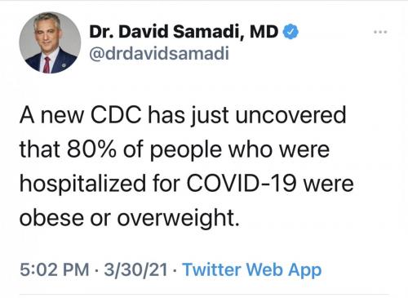Click the word CDC in the tweet

[x=116, y=114]
